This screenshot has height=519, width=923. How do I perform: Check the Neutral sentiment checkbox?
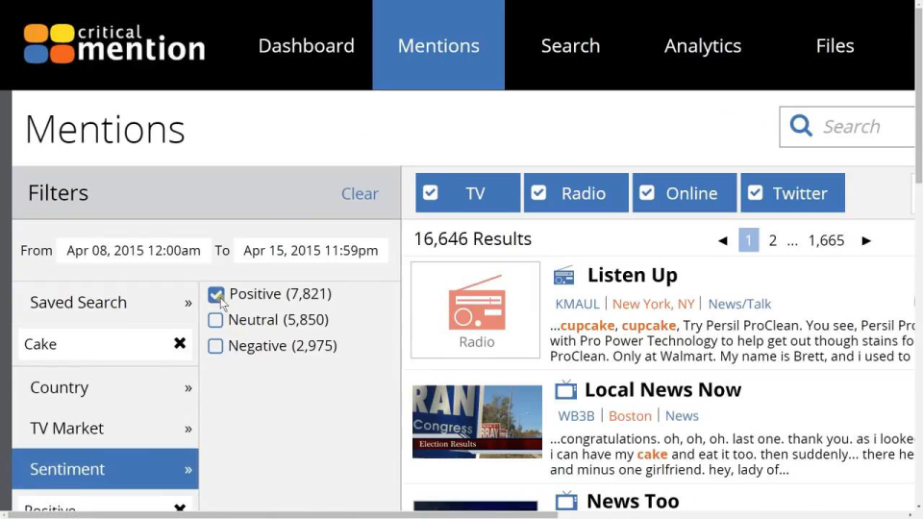click(x=215, y=320)
